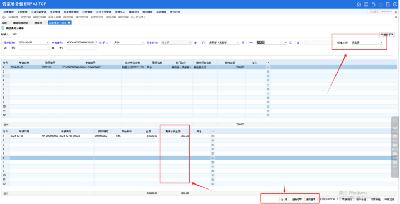Click the 84000.00 amount cell for 手机
The image size is (400, 204).
[x=150, y=136]
